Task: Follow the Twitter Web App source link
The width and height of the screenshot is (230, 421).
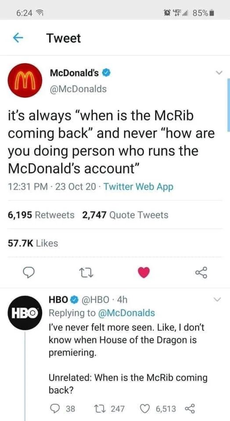Action: point(138,187)
